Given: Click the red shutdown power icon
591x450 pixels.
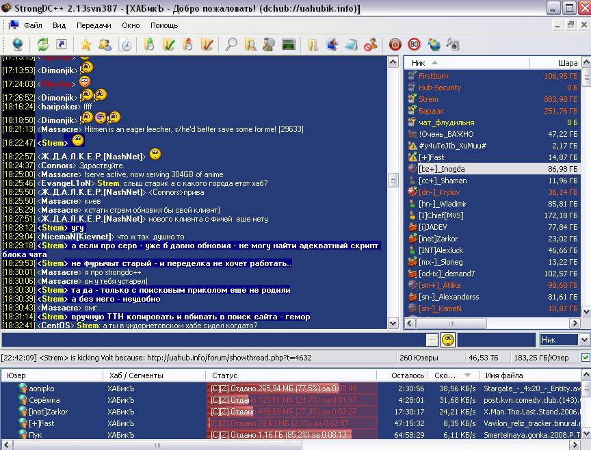Looking at the screenshot, I should click(x=395, y=45).
